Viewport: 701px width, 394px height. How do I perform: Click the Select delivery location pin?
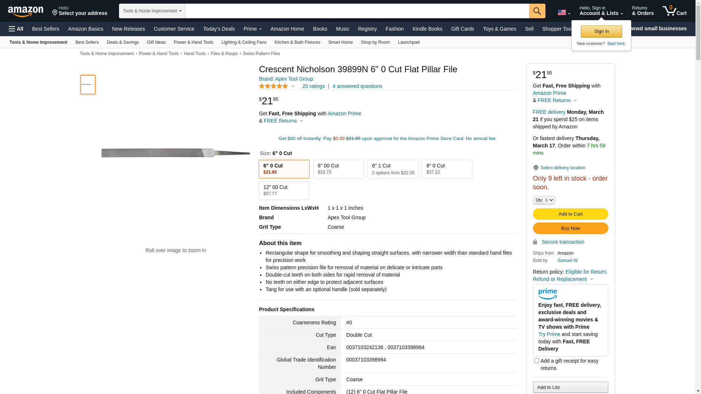click(x=536, y=168)
